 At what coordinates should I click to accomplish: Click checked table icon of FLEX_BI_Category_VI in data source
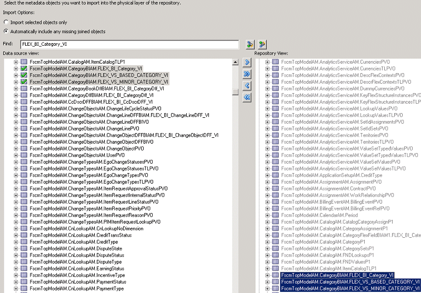coord(24,68)
